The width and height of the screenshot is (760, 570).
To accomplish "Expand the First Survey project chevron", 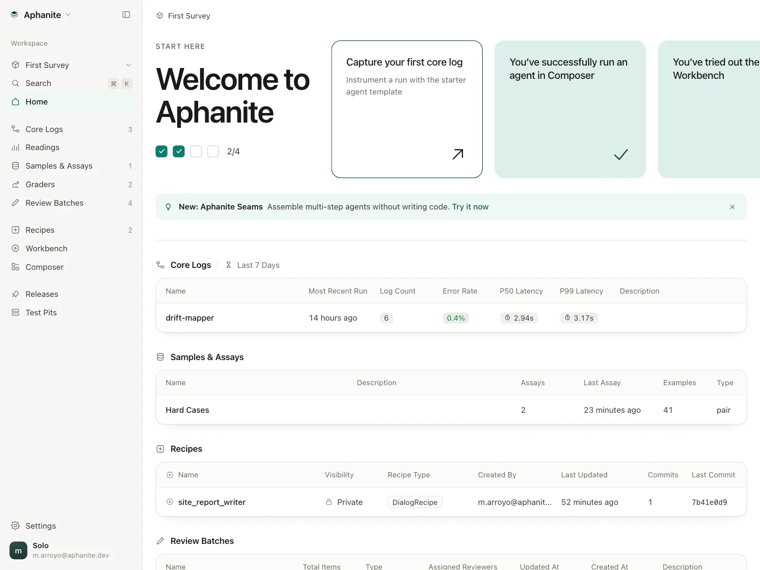I will coord(128,65).
